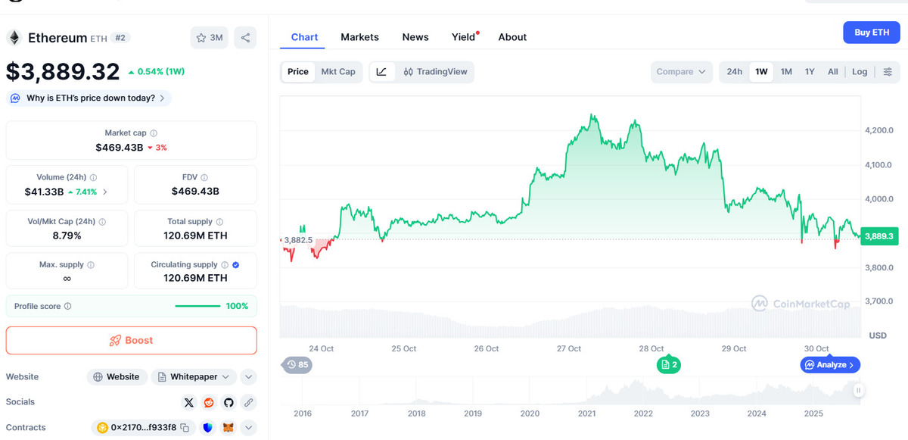Click the Buy ETH button

pyautogui.click(x=872, y=33)
